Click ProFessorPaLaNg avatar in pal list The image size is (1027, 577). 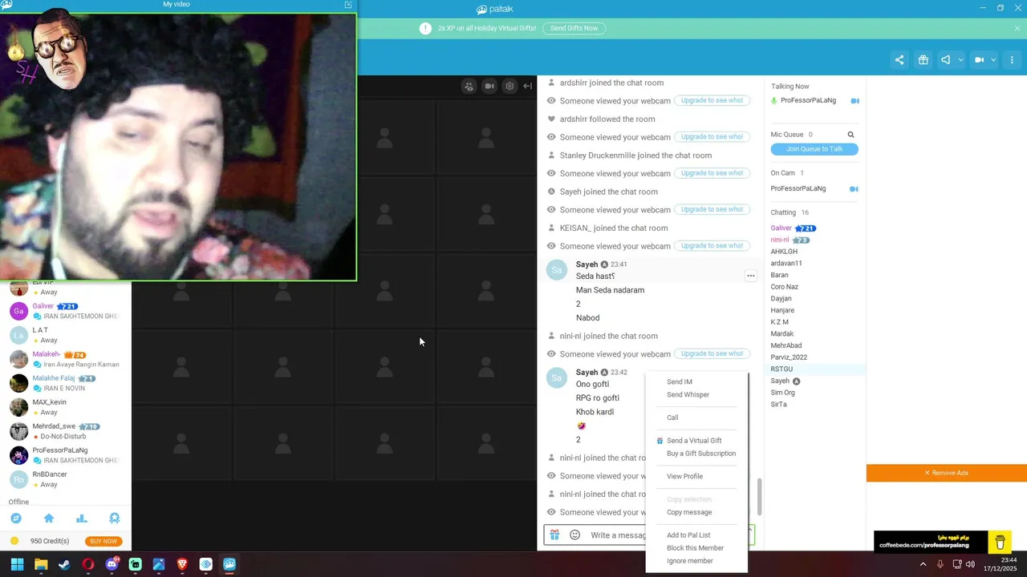[x=18, y=455]
